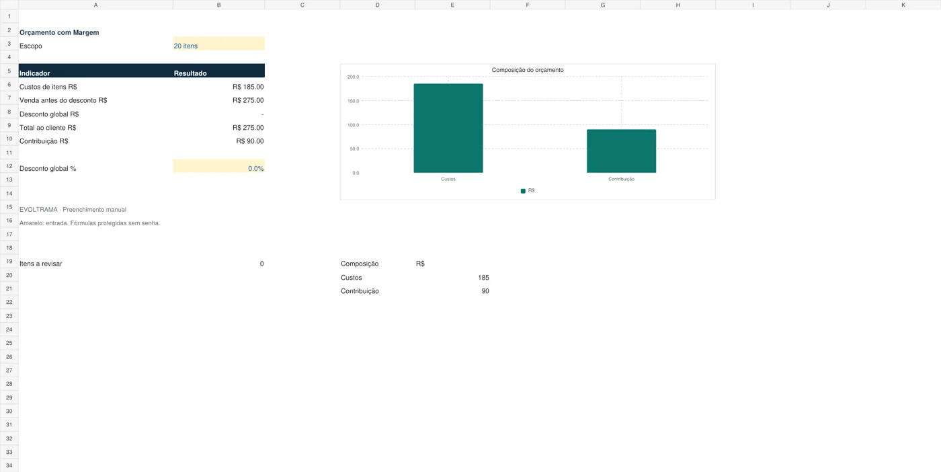Select the 'Indicador' header cell
Image resolution: width=941 pixels, height=472 pixels.
coord(95,71)
